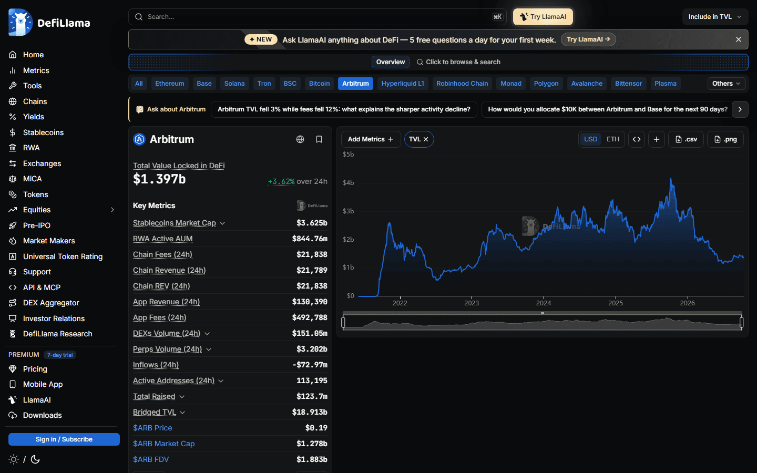This screenshot has width=757, height=473.
Task: Click left handle of chart range slider
Action: pos(343,322)
